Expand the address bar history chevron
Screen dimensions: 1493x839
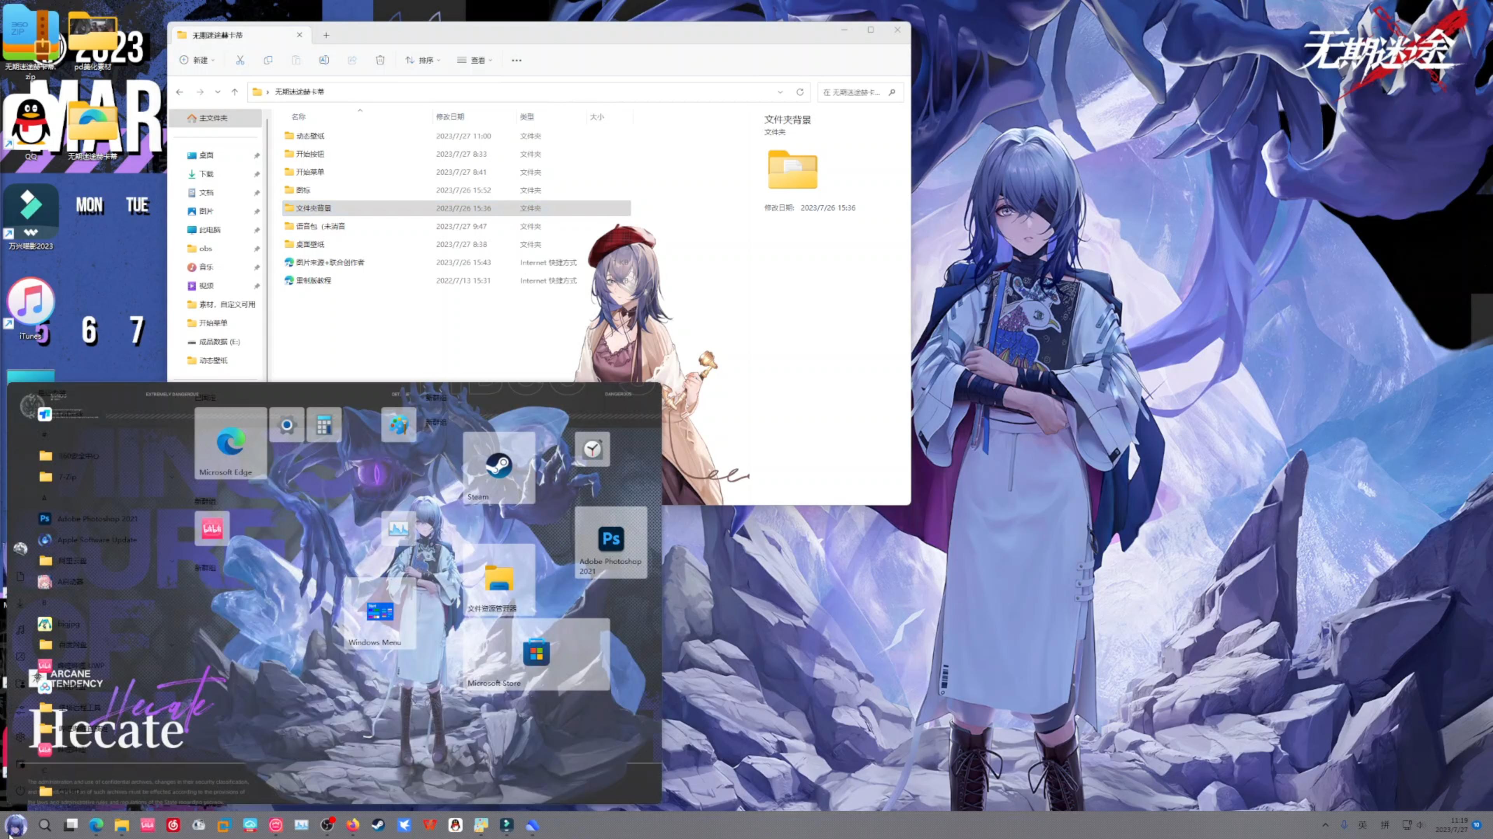(x=780, y=92)
